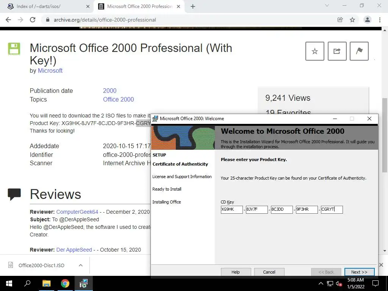388x291 pixels.
Task: Click Installing Office step
Action: [x=167, y=202]
